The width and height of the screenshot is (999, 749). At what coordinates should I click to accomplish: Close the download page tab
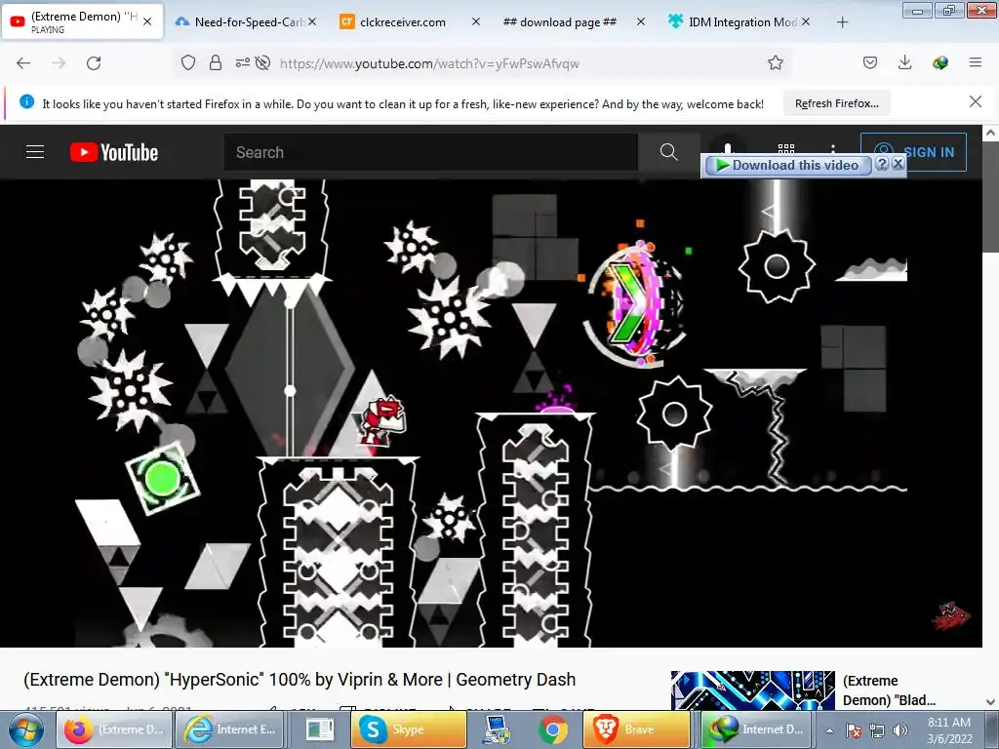tap(641, 21)
